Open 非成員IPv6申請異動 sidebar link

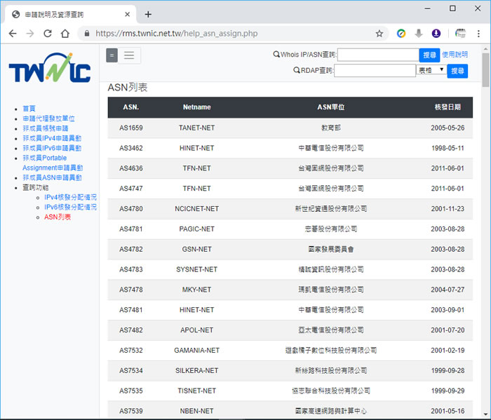point(52,148)
